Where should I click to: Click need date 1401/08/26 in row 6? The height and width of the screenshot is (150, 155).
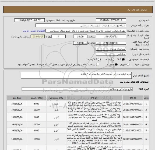coord(17,139)
